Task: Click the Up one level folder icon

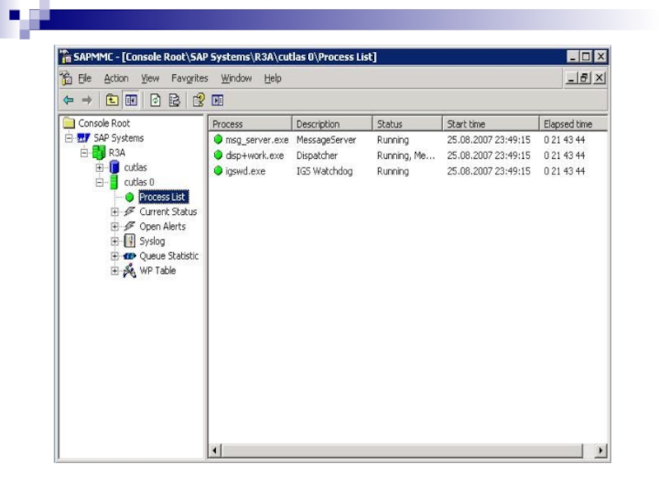Action: (x=112, y=100)
